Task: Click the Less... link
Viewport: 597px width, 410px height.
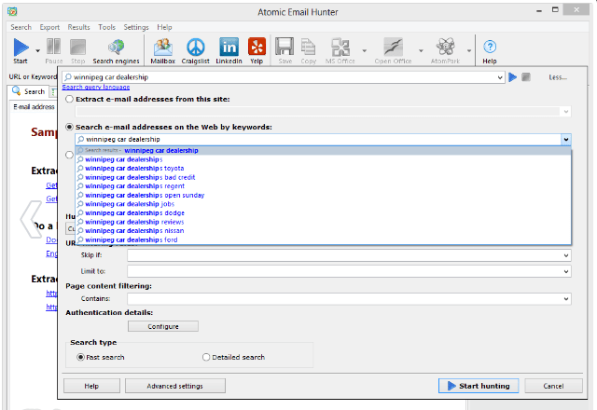Action: point(558,77)
